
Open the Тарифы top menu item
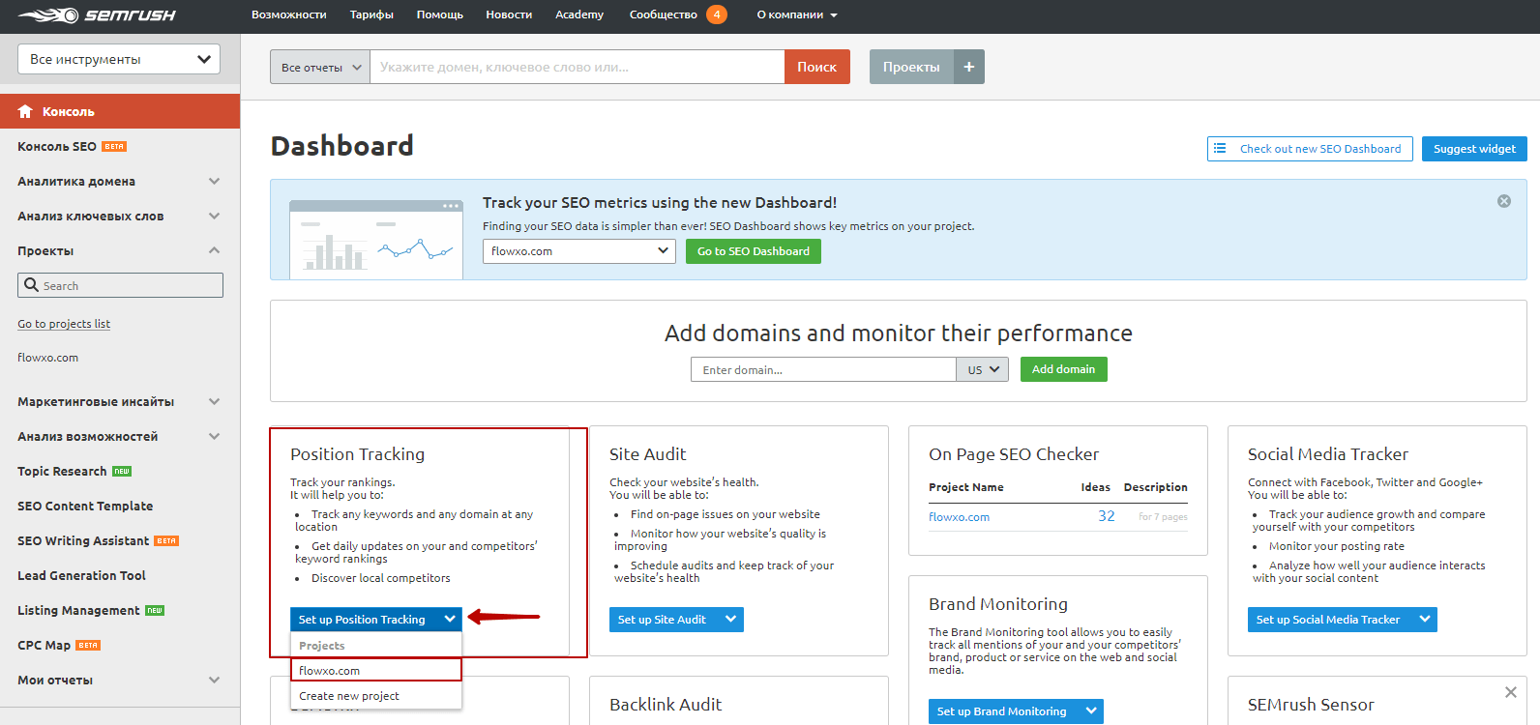click(x=371, y=14)
